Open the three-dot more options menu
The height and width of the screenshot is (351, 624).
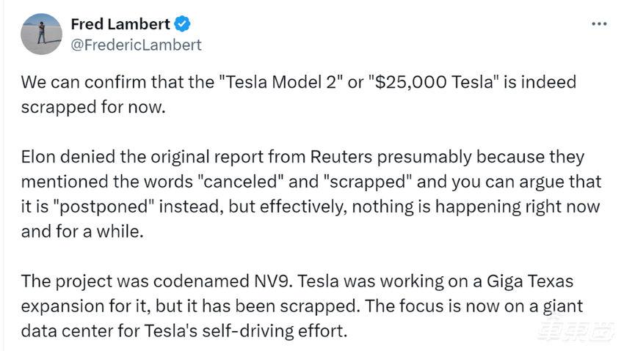tap(598, 24)
